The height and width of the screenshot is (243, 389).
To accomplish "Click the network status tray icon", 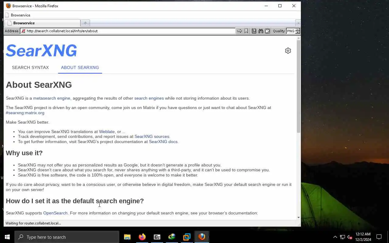I will click(343, 237).
